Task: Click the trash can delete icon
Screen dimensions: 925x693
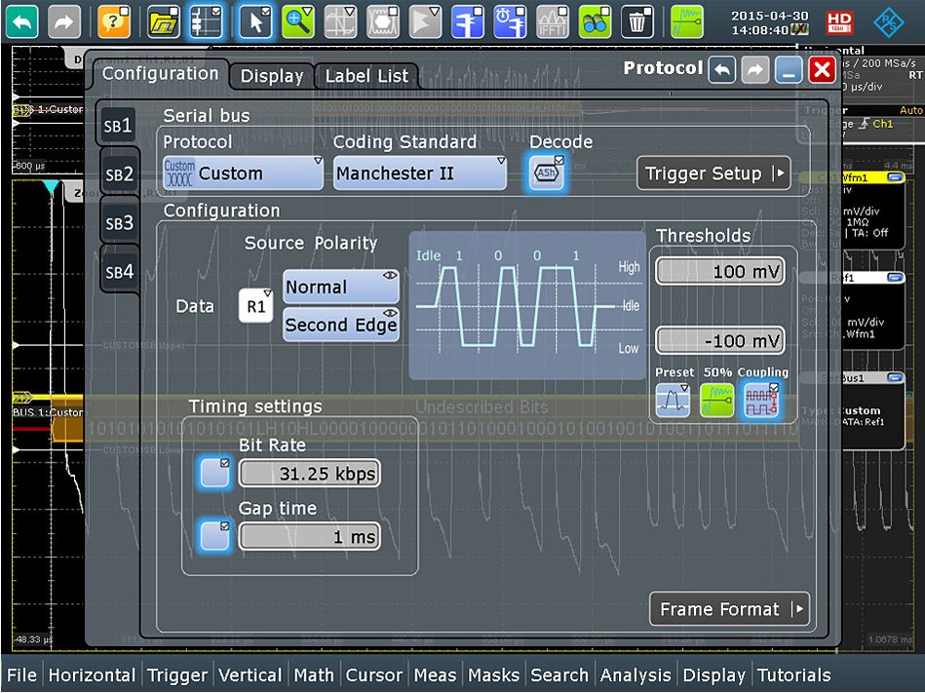Action: click(637, 20)
